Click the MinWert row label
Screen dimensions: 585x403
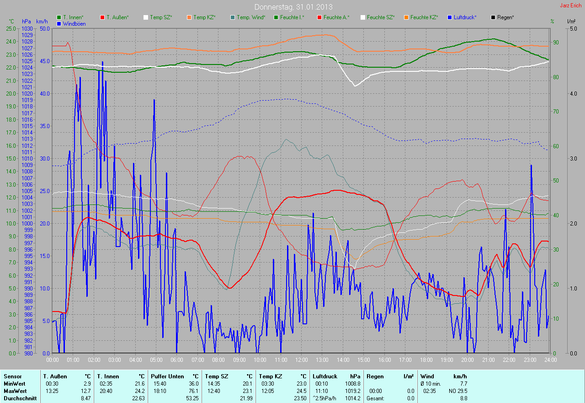pos(14,384)
